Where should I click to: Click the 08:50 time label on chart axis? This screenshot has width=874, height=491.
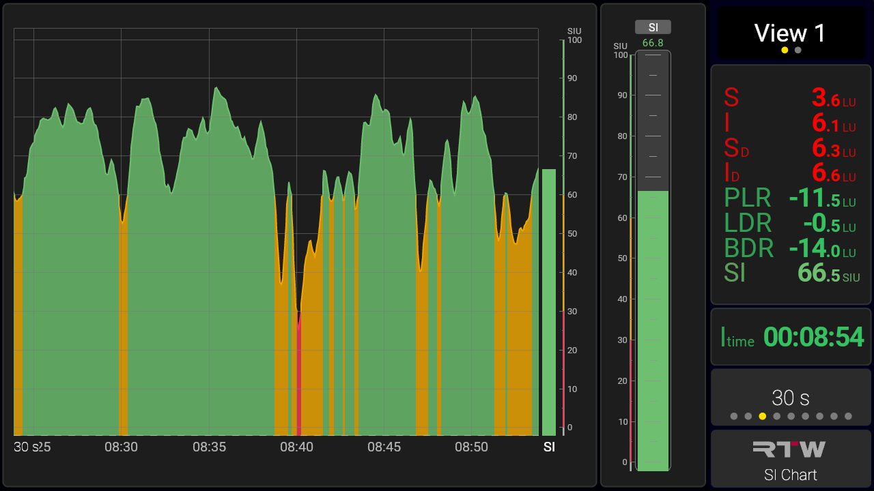[x=472, y=447]
